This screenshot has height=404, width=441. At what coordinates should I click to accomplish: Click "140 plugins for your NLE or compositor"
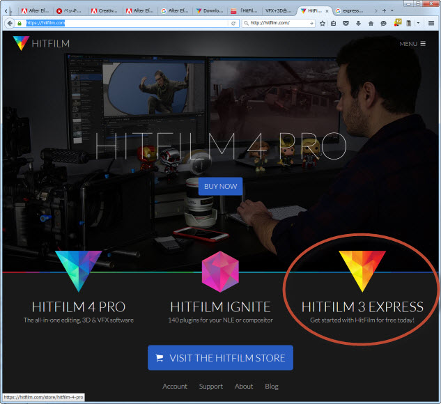220,320
